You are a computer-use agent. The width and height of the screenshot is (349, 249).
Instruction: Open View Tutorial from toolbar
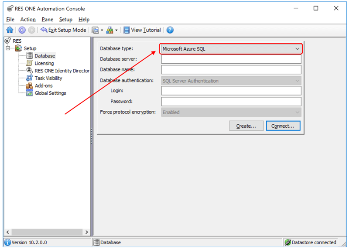click(x=142, y=30)
